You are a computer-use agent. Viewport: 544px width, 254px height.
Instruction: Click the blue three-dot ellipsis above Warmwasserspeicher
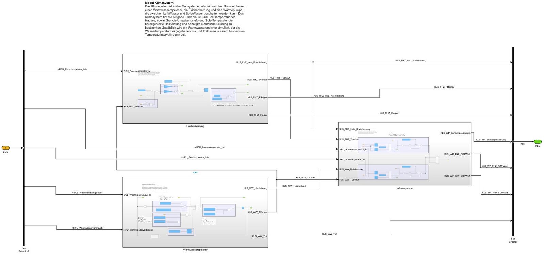coord(195,173)
